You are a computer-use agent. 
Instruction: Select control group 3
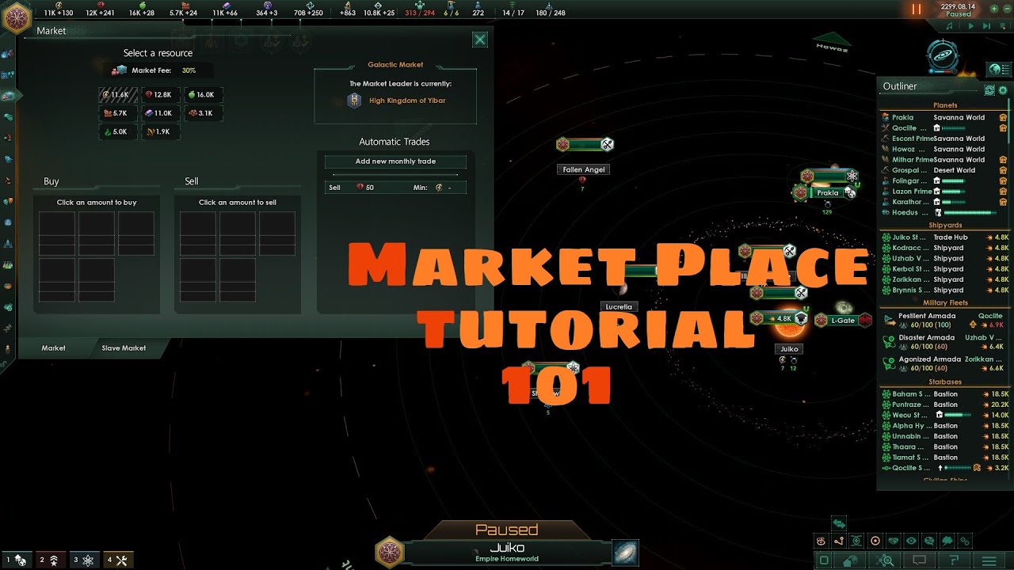pyautogui.click(x=84, y=560)
